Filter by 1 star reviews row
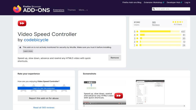The height and width of the screenshot is (110, 196). coord(160,45)
